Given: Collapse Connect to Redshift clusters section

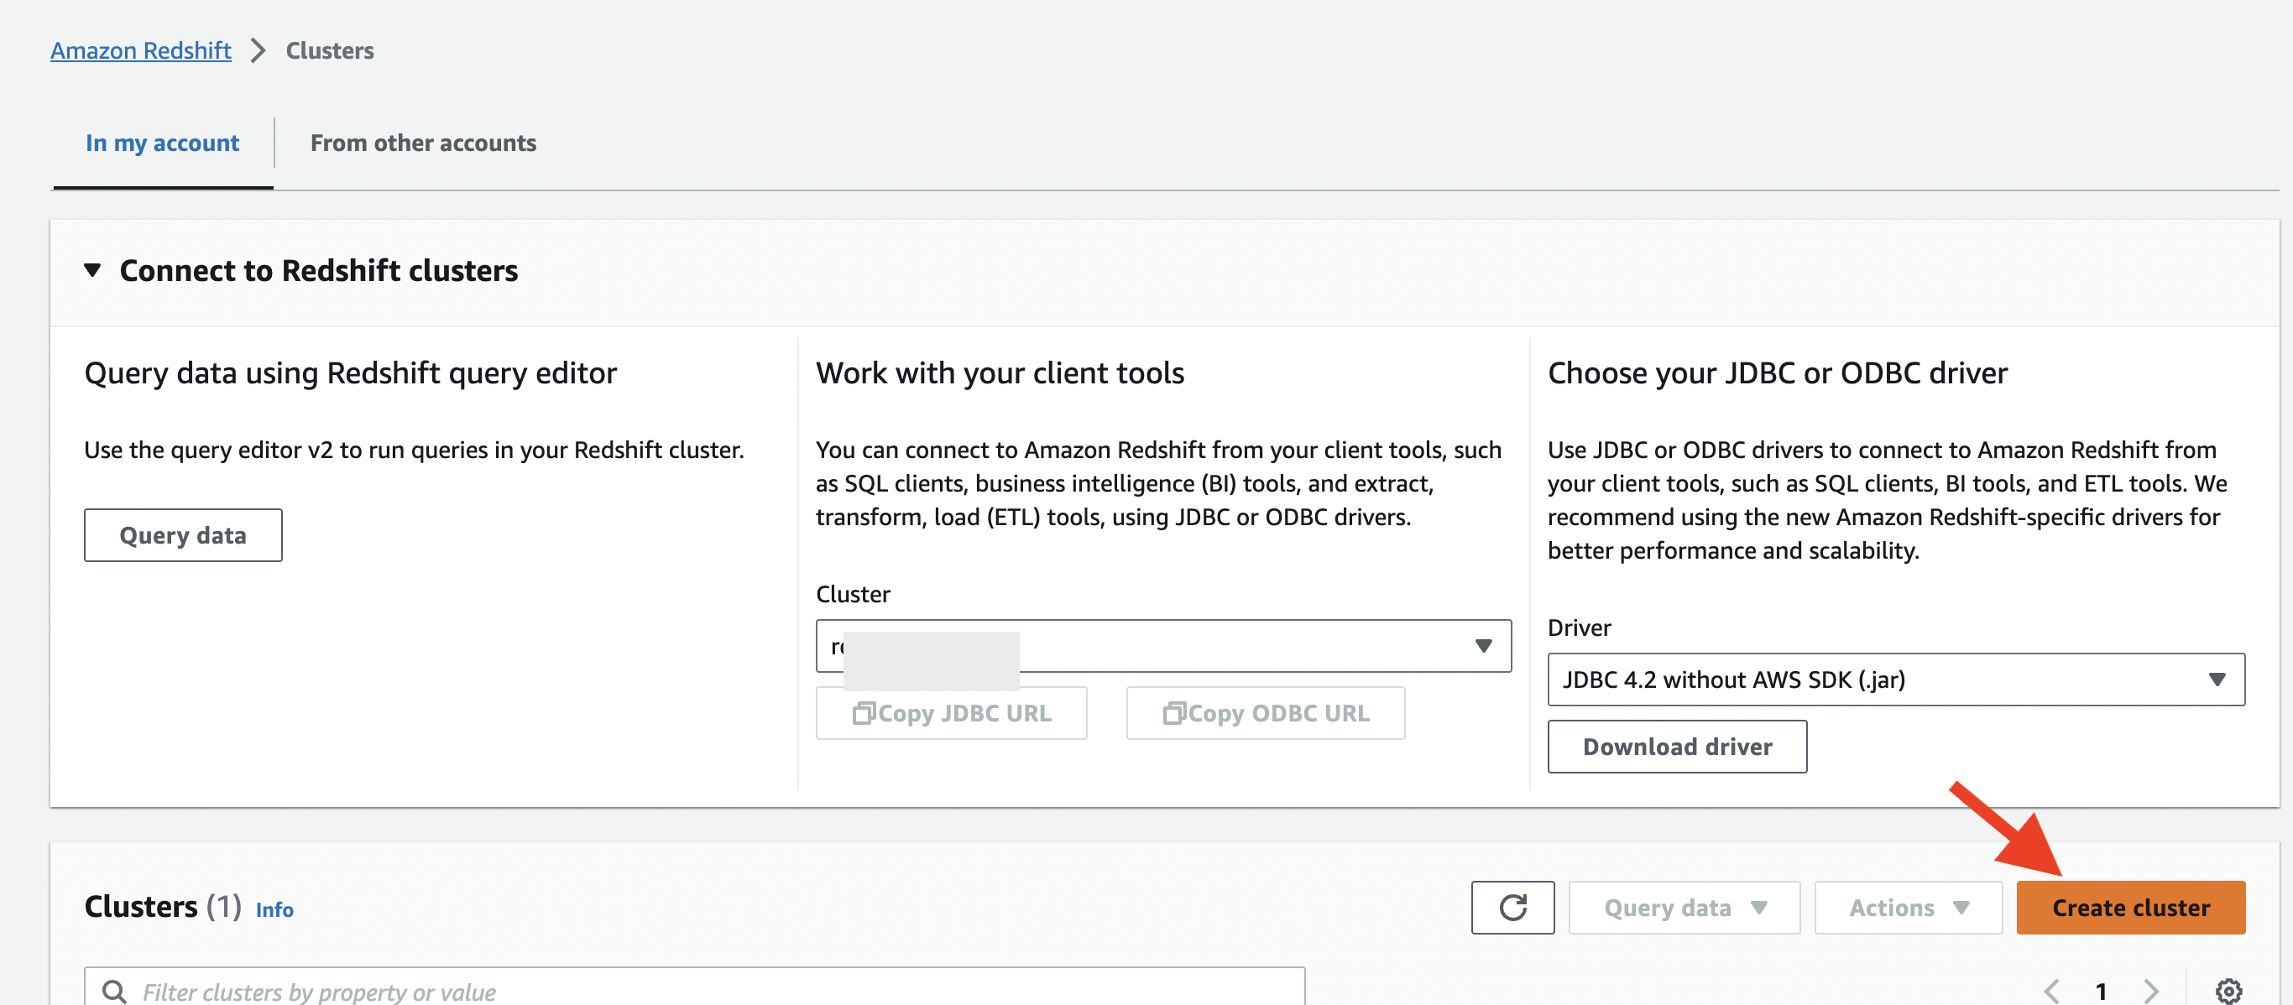Looking at the screenshot, I should tap(92, 269).
